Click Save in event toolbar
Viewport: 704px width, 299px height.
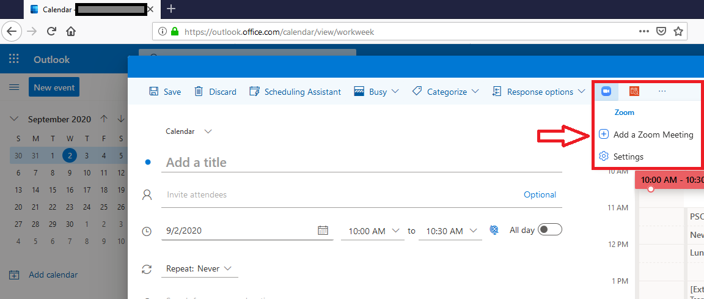pyautogui.click(x=165, y=92)
